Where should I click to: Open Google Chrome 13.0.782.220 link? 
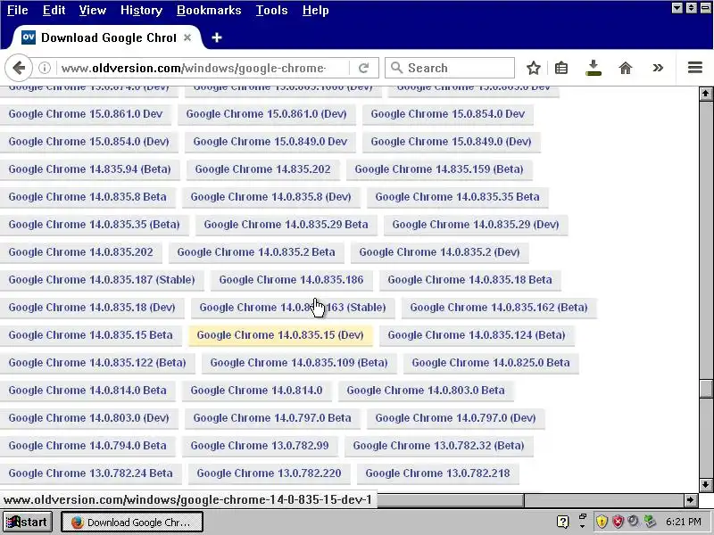269,473
